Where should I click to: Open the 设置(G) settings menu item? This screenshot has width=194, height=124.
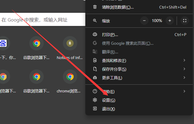[139, 100]
